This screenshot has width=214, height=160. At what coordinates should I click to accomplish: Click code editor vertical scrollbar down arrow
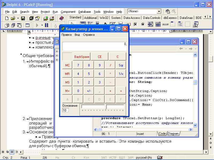[x=195, y=125]
